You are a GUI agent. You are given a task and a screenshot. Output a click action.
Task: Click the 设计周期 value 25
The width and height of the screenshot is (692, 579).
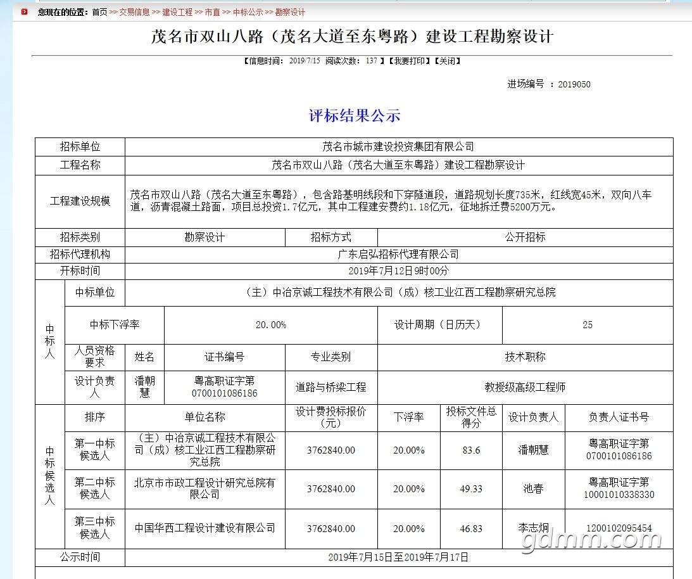point(588,325)
